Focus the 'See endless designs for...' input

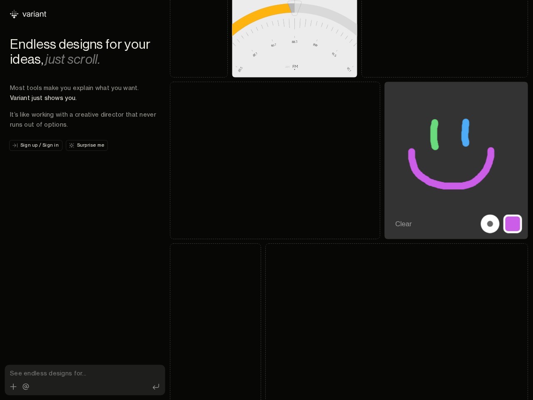(85, 373)
